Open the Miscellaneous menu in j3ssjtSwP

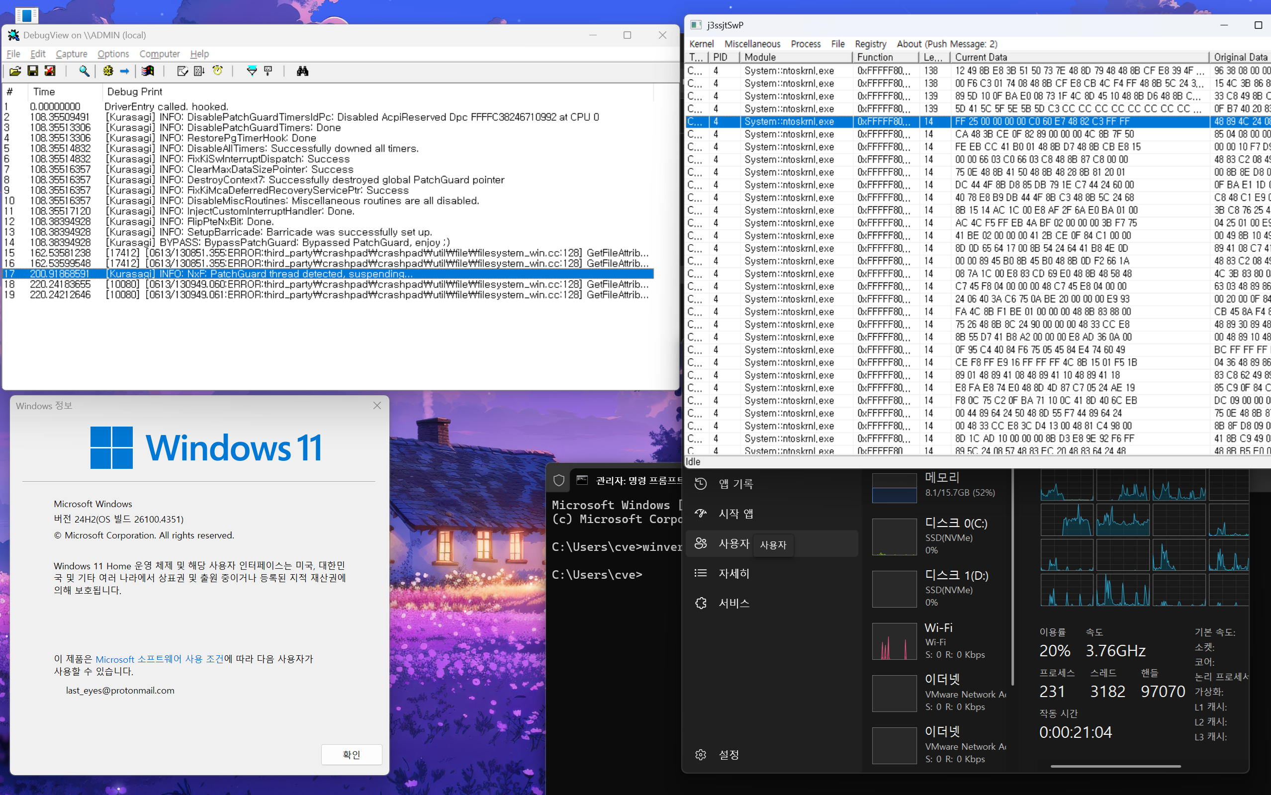752,44
